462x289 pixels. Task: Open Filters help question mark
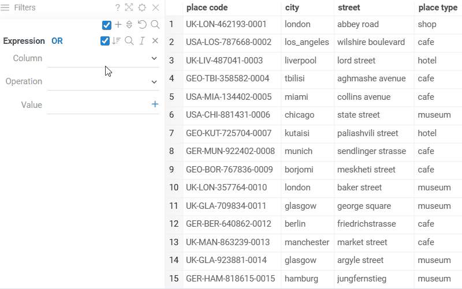(118, 7)
